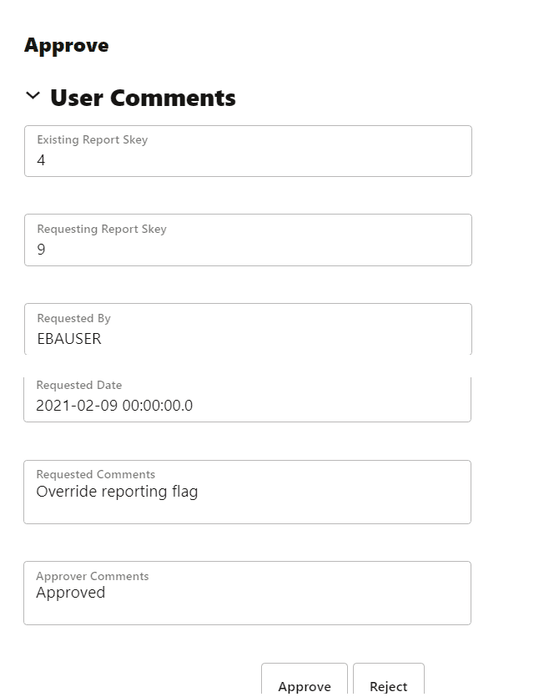Select the Existing Report Skey field
Screen dimensions: 559x697
tap(248, 151)
